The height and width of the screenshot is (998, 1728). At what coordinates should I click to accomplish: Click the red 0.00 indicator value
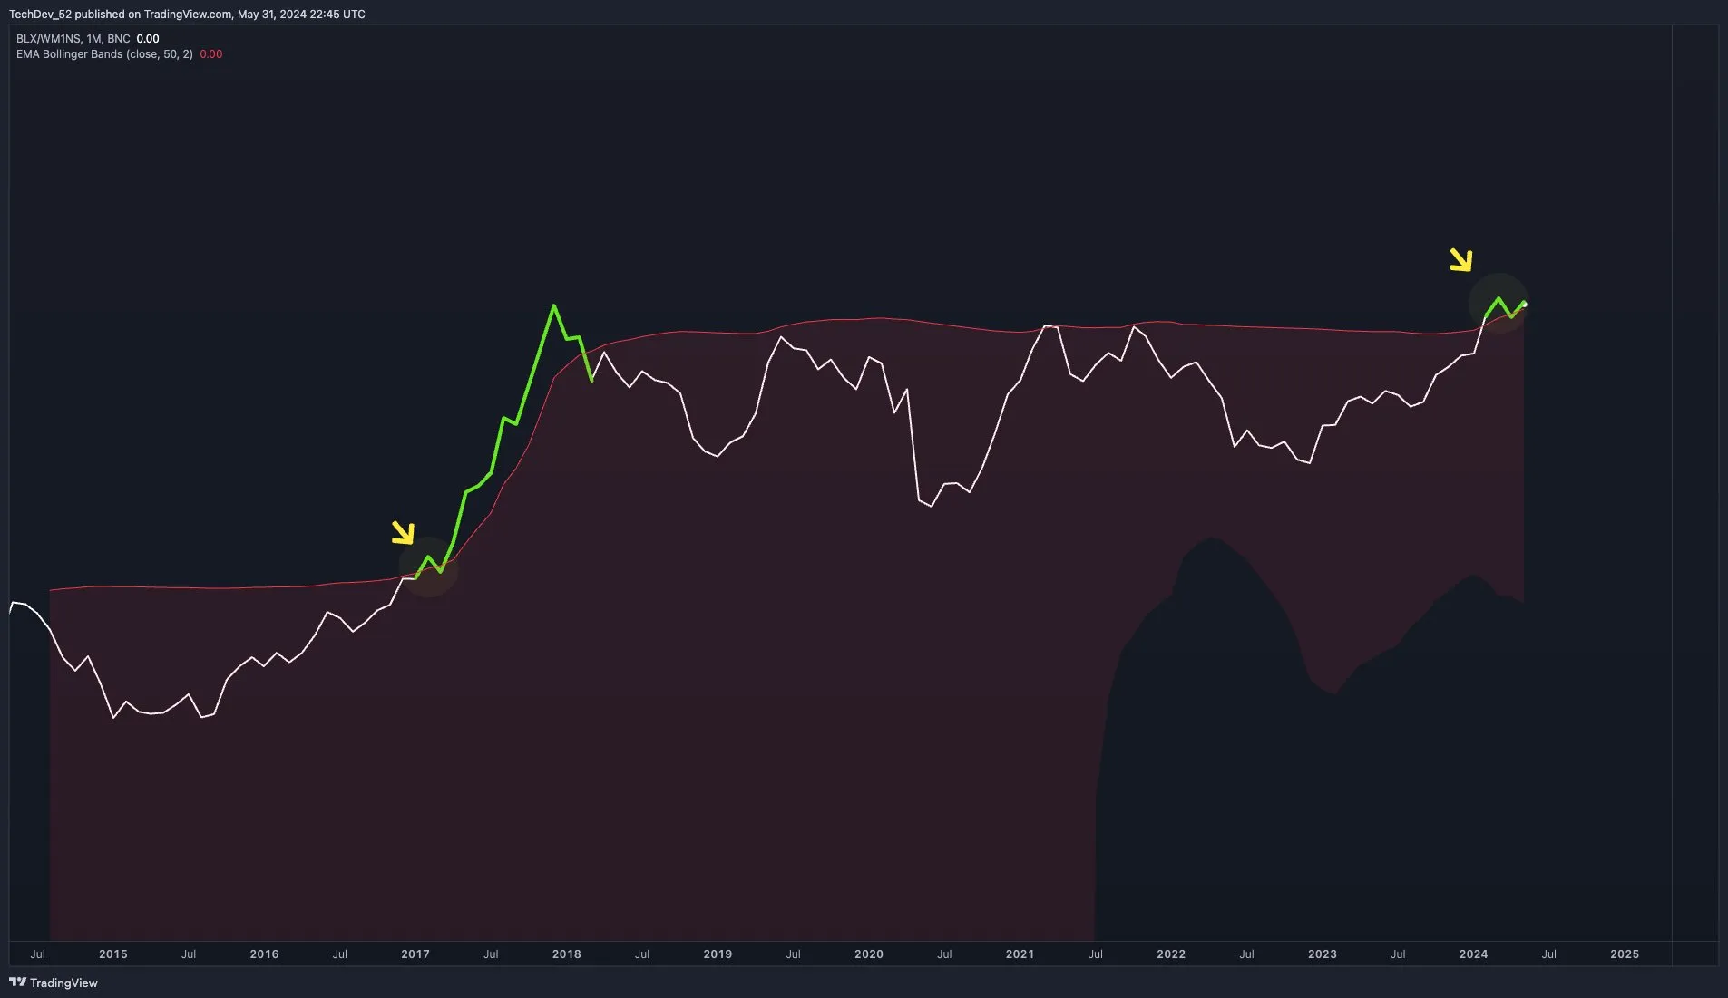click(211, 54)
